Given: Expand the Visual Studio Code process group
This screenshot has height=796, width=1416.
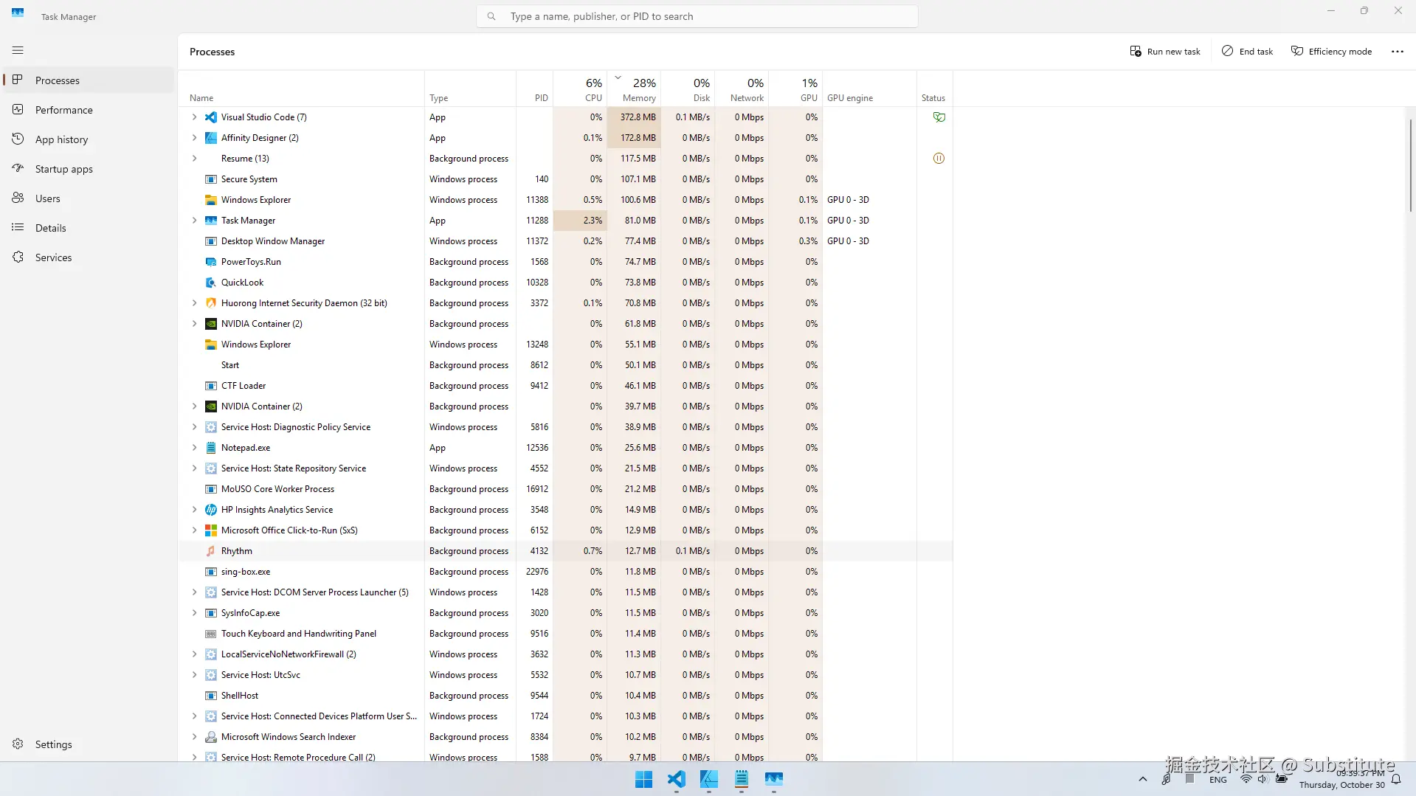Looking at the screenshot, I should click(194, 117).
